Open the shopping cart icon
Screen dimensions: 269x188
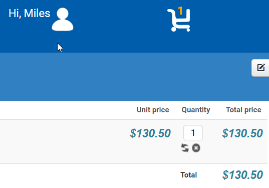(x=179, y=20)
